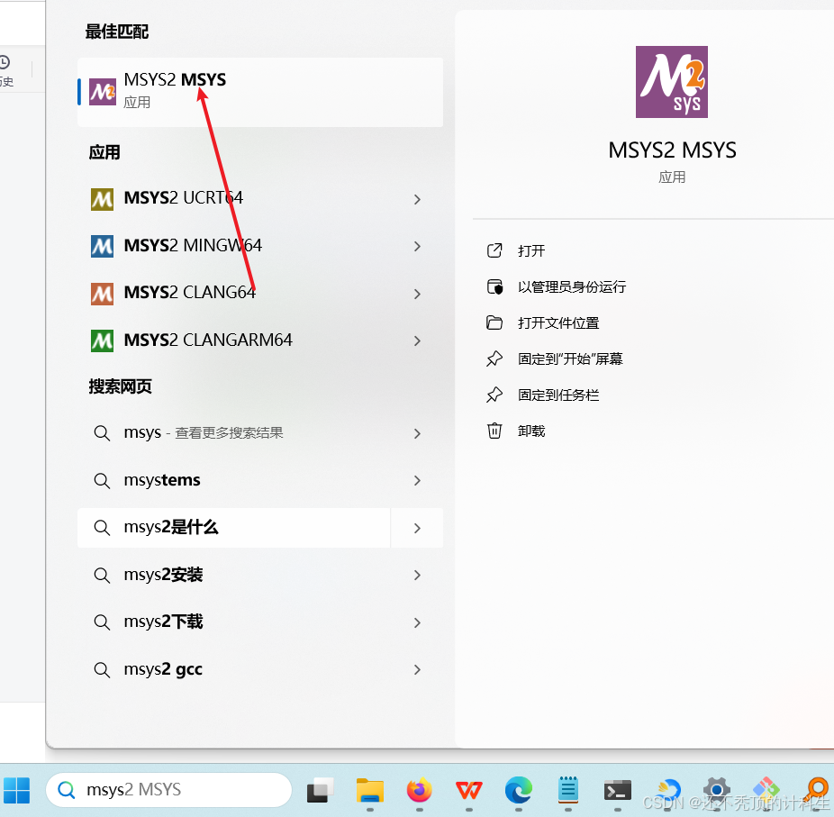The image size is (834, 817).
Task: Click the orange magnifier app on taskbar
Action: [817, 790]
